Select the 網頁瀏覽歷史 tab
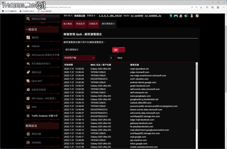 [x=108, y=24]
